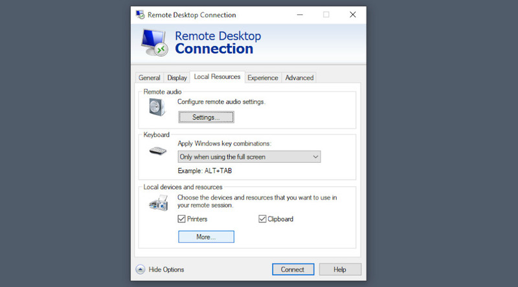Minimize the Remote Desktop Connection window

(300, 14)
